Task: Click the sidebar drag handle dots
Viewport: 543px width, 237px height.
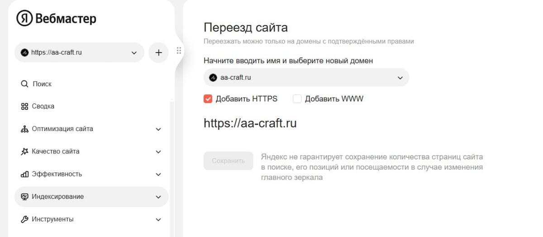Action: pyautogui.click(x=179, y=51)
